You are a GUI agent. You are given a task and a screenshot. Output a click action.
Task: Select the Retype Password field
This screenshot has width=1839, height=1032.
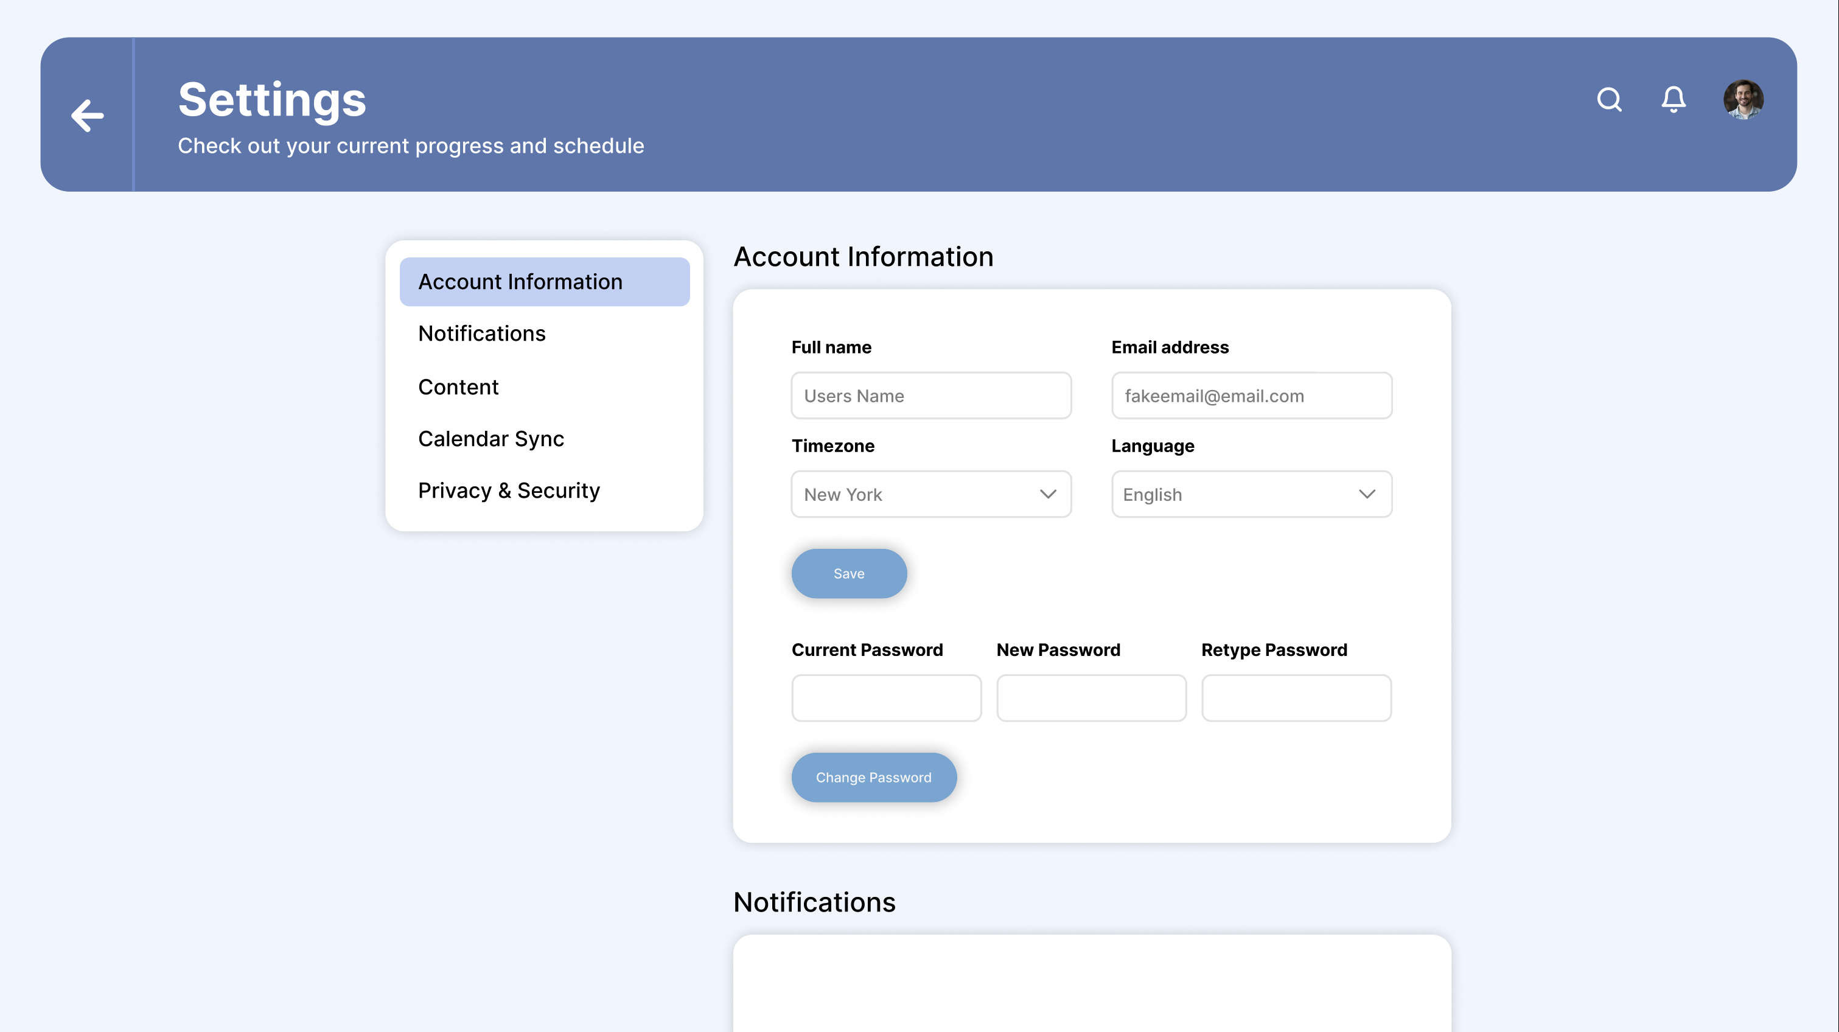tap(1296, 698)
